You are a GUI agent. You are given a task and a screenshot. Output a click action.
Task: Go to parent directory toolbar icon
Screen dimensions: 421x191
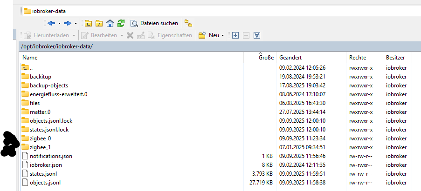click(x=88, y=24)
